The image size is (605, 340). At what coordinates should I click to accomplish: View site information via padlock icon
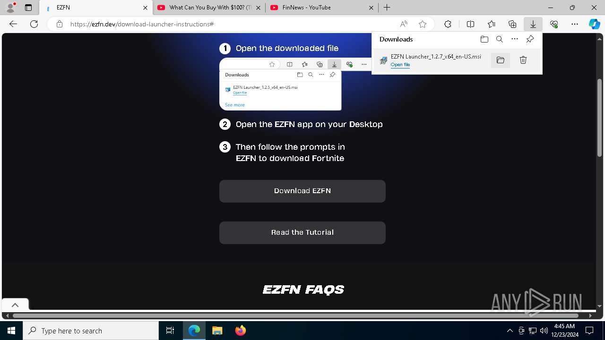pos(60,24)
